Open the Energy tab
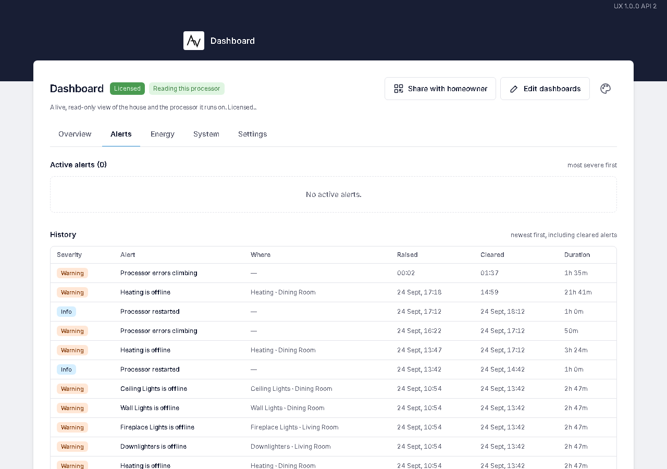Screen dimensions: 667x469 163,134
